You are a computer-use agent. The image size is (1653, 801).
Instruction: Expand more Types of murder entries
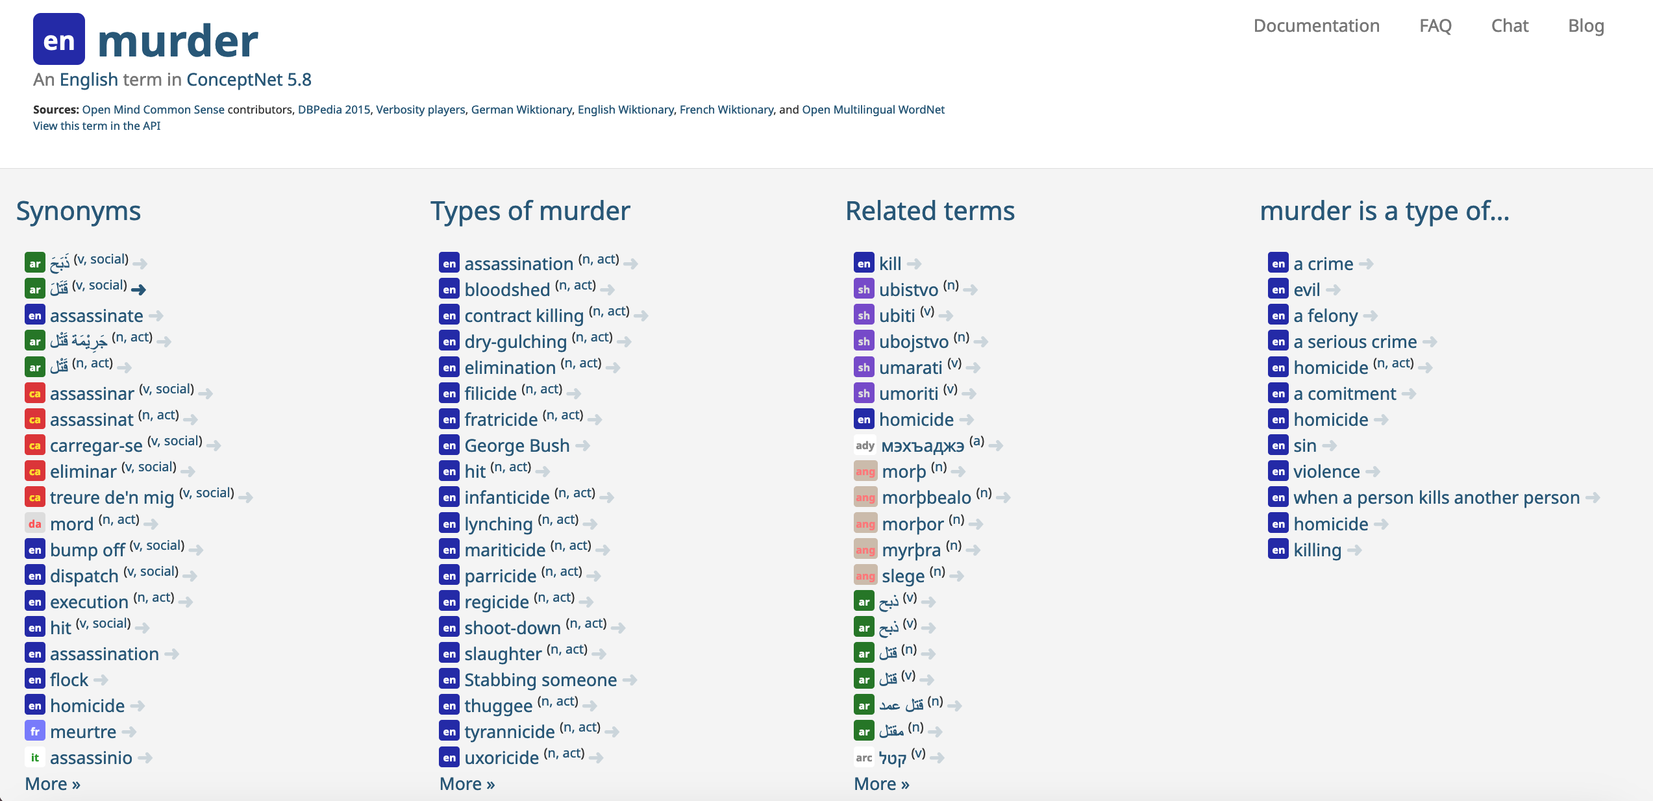467,784
